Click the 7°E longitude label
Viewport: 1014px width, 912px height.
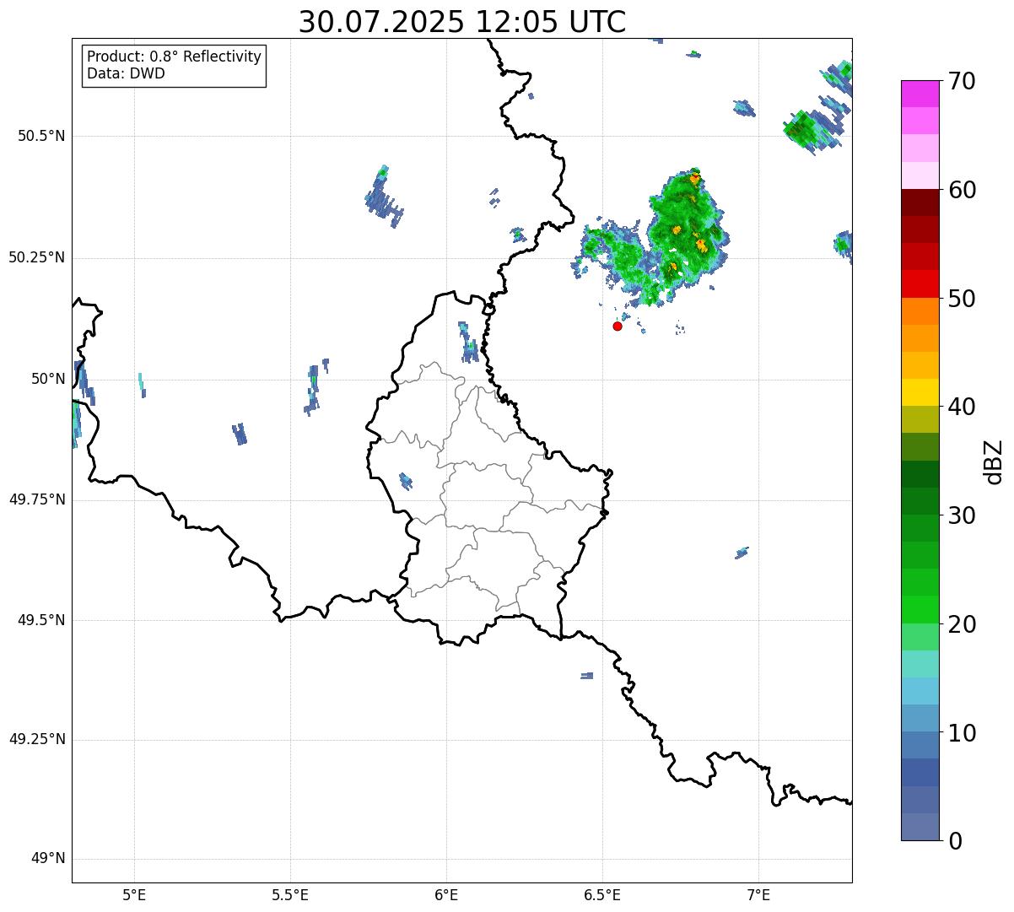point(759,894)
